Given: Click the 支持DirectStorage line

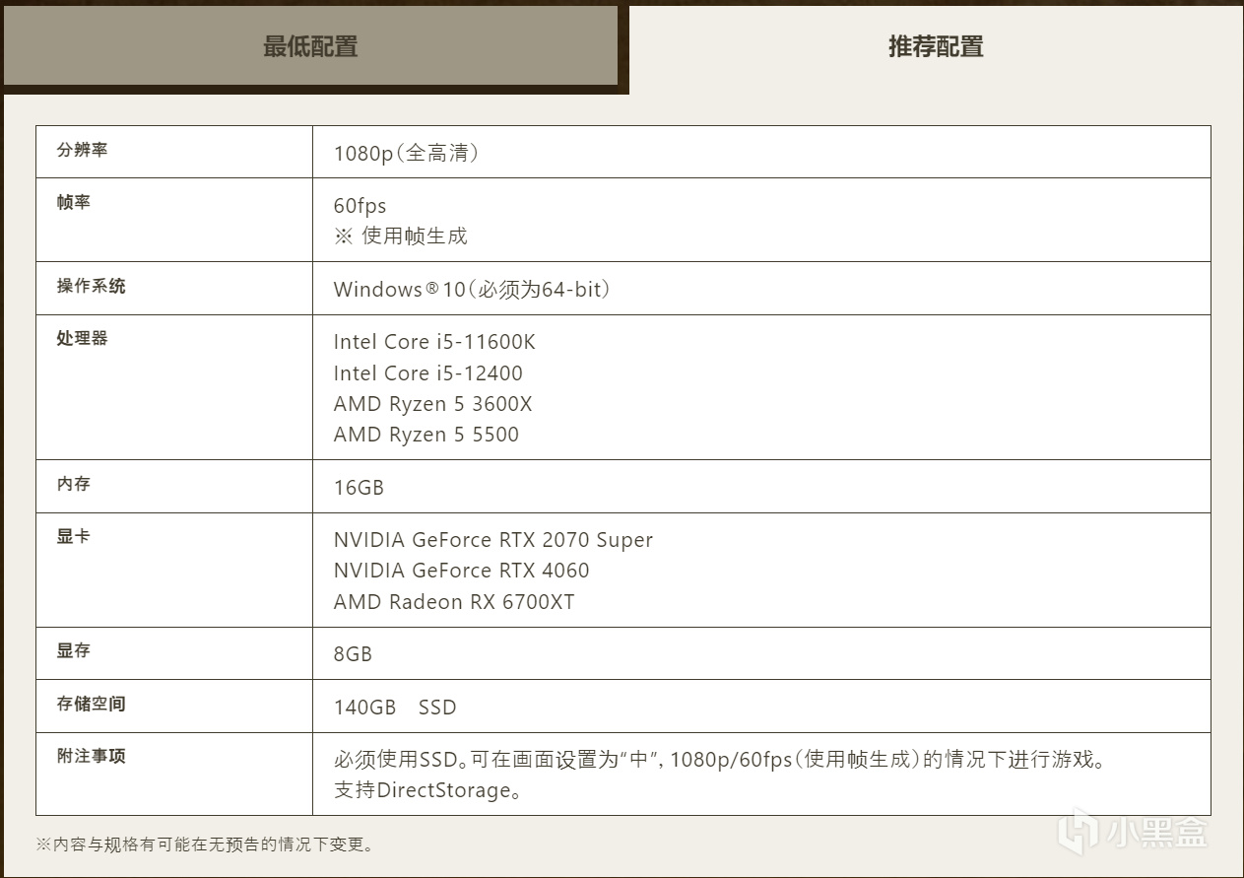Looking at the screenshot, I should tap(427, 790).
